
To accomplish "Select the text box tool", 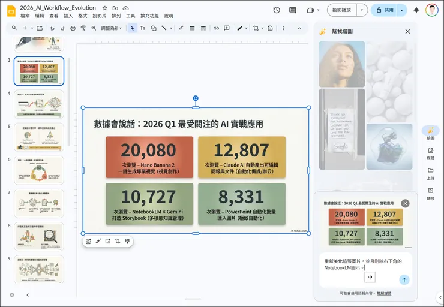I will pos(143,28).
